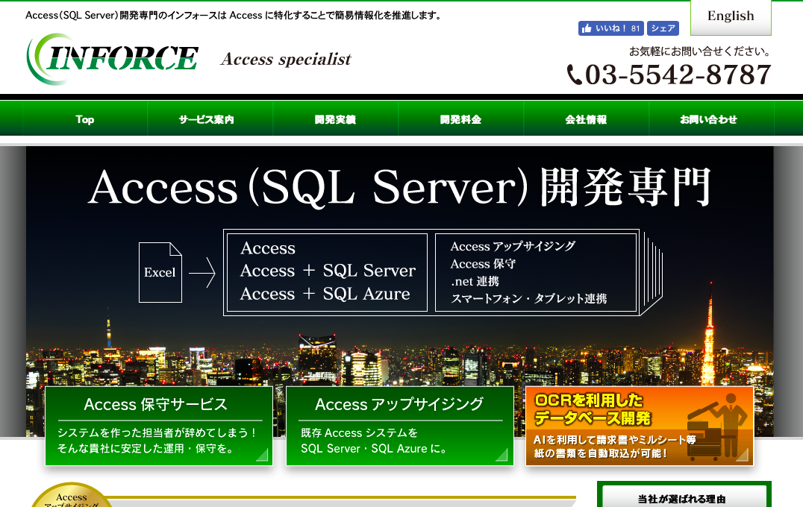Viewport: 803px width, 507px height.
Task: Click the INFORCE logo
Action: 112,58
